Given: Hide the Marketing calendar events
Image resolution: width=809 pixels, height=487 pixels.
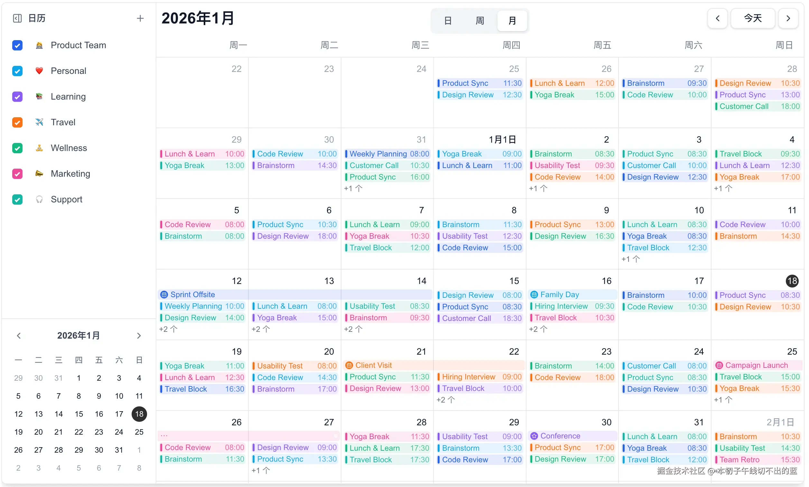Looking at the screenshot, I should click(17, 174).
